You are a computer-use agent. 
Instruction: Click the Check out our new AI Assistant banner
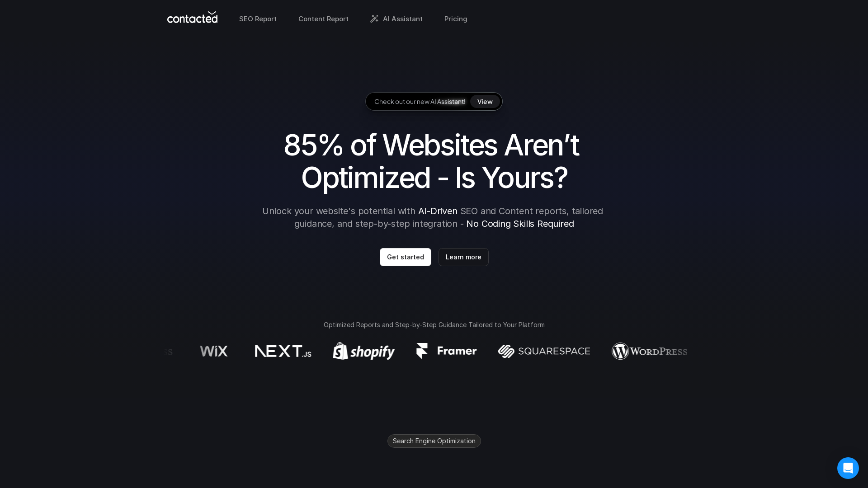click(x=434, y=101)
